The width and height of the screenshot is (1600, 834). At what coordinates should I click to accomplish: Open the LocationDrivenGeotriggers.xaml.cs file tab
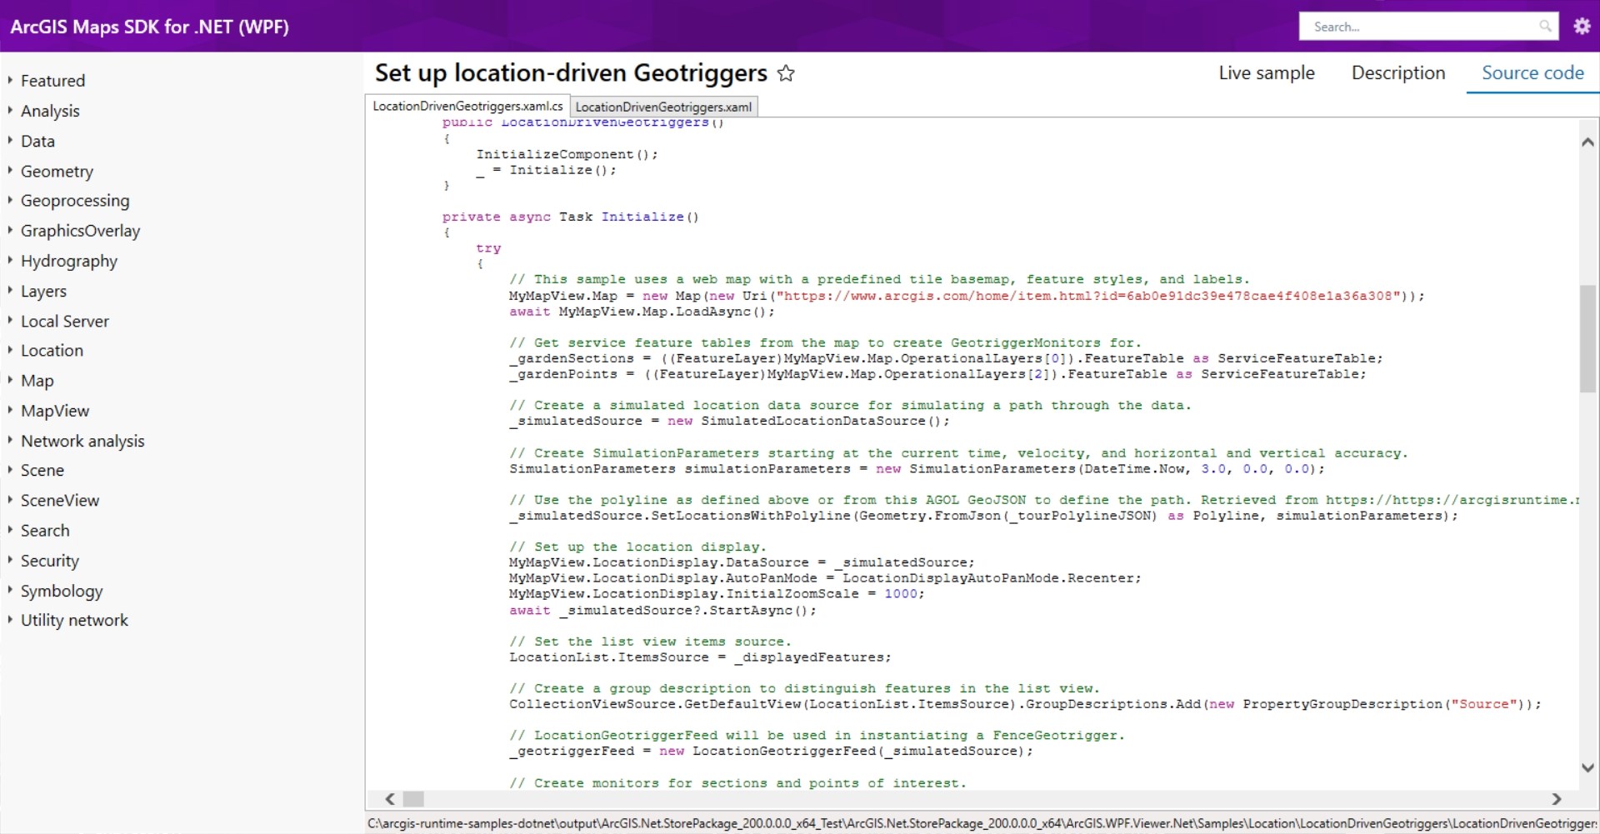(467, 106)
